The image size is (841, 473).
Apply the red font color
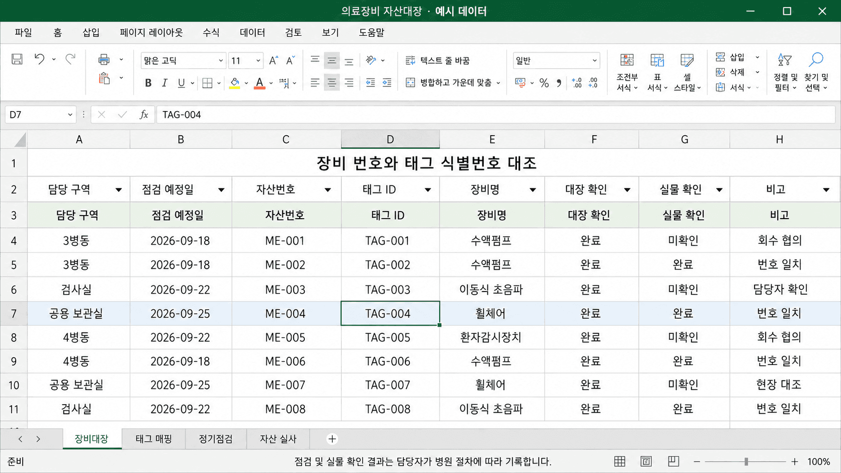(x=260, y=83)
